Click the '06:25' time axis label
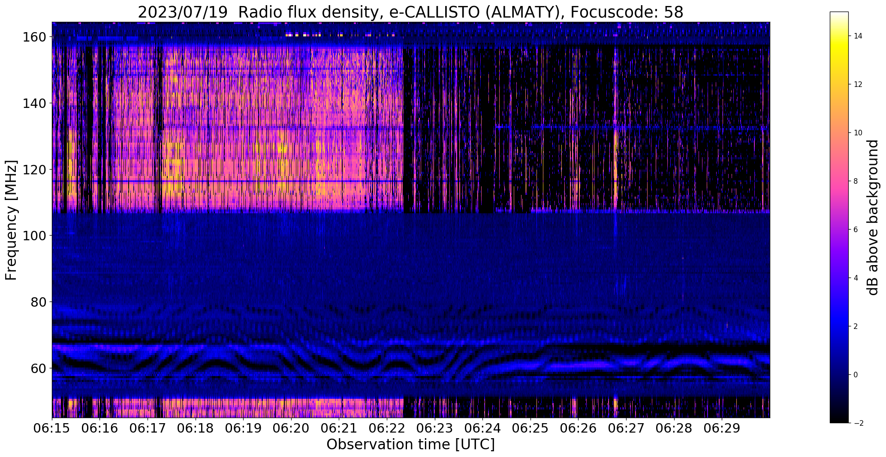The height and width of the screenshot is (457, 886). pos(530,429)
